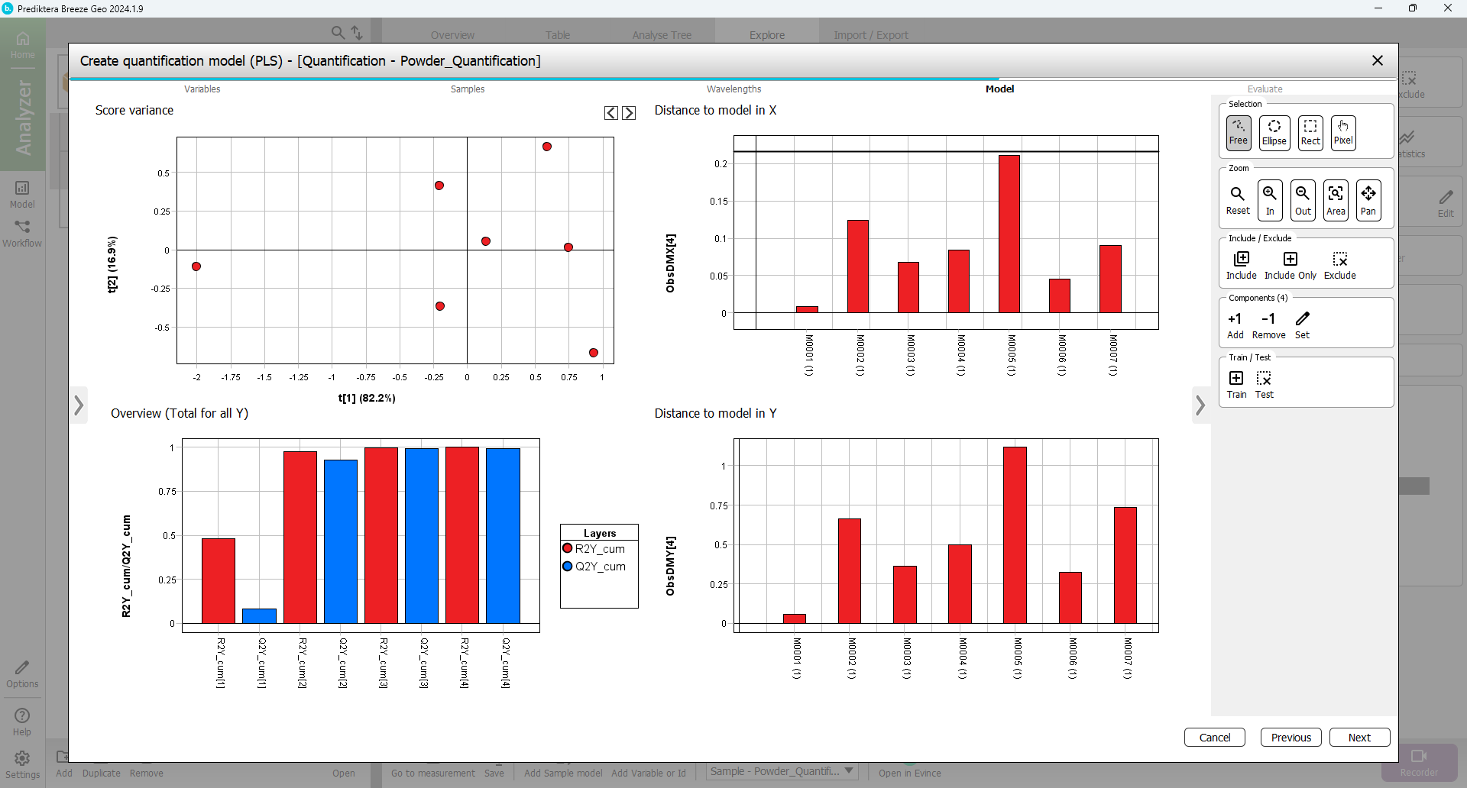Show previous score variance plot
This screenshot has height=788, width=1467.
point(611,113)
